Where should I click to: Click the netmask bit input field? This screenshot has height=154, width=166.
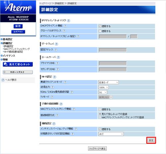click(134, 37)
